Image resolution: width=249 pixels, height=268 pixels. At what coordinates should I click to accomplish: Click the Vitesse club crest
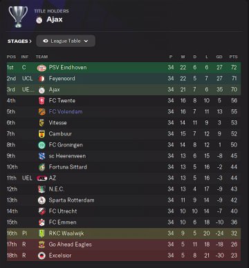click(x=41, y=123)
